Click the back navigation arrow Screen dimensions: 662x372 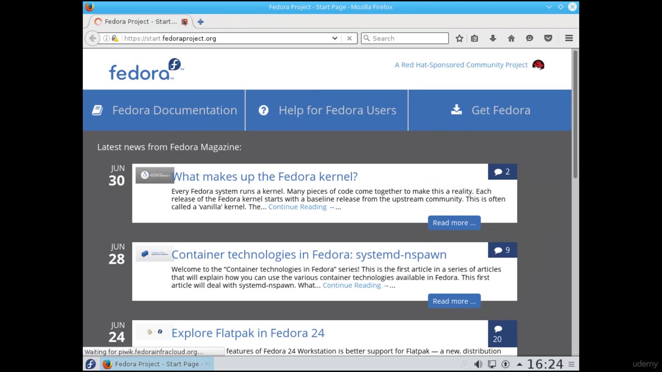coord(92,38)
